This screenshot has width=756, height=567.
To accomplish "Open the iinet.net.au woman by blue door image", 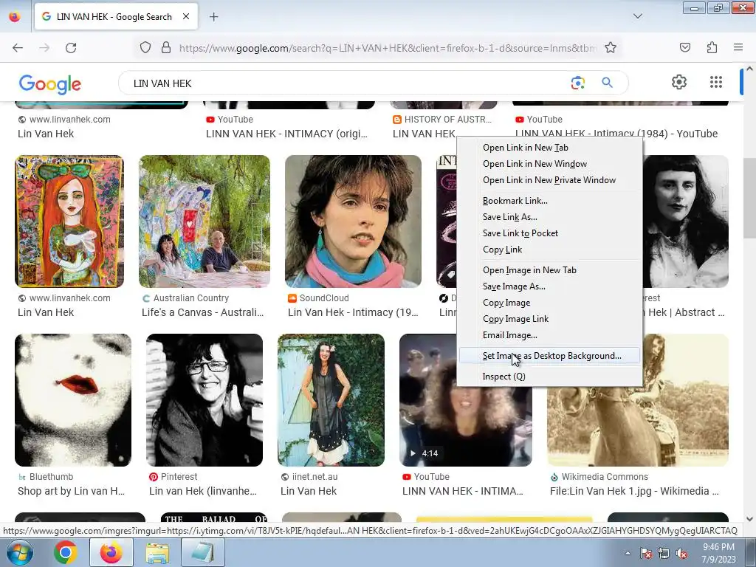I will coord(331,400).
